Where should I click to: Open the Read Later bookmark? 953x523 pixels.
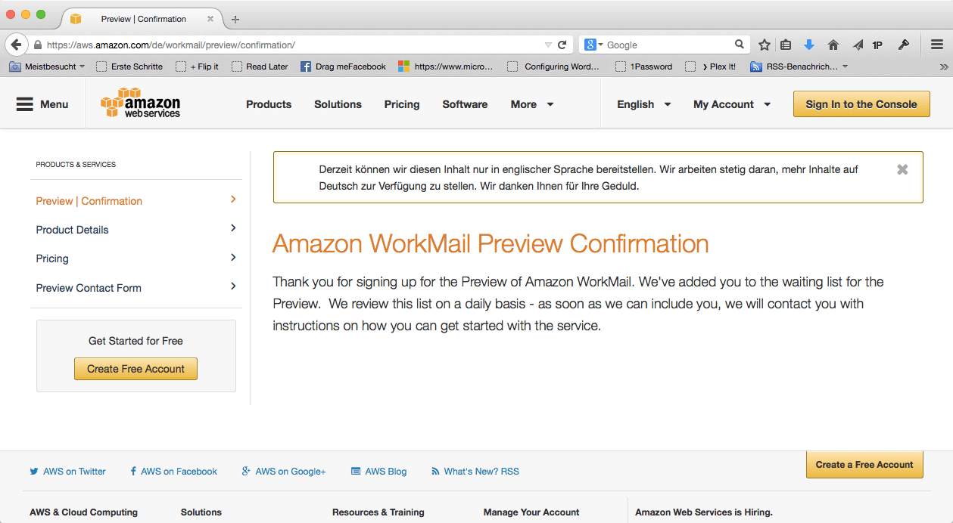coord(260,67)
